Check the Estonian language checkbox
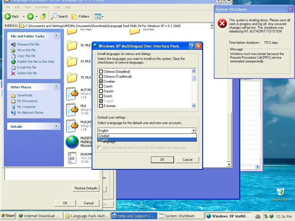 click(101, 106)
